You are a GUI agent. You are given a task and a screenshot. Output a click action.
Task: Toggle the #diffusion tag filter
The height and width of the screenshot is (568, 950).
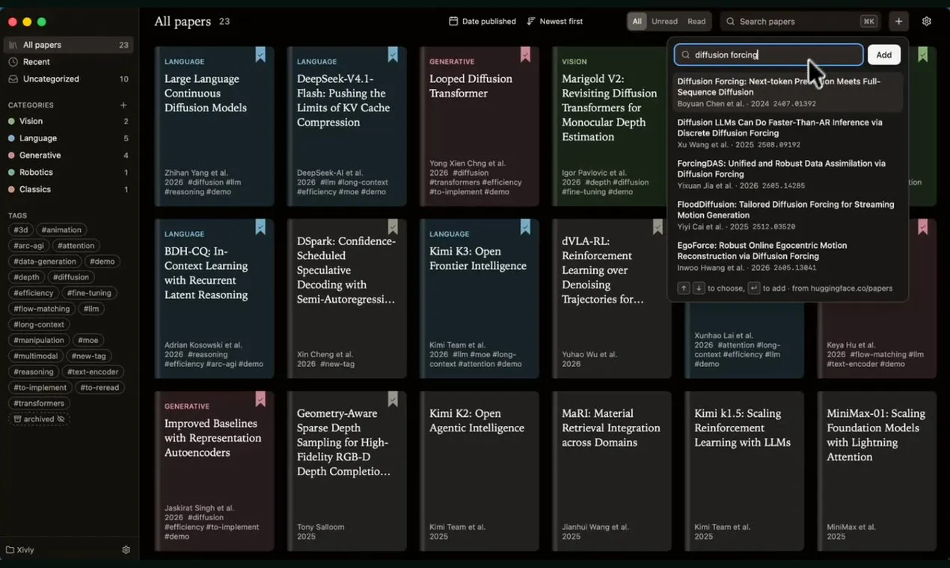click(x=70, y=277)
